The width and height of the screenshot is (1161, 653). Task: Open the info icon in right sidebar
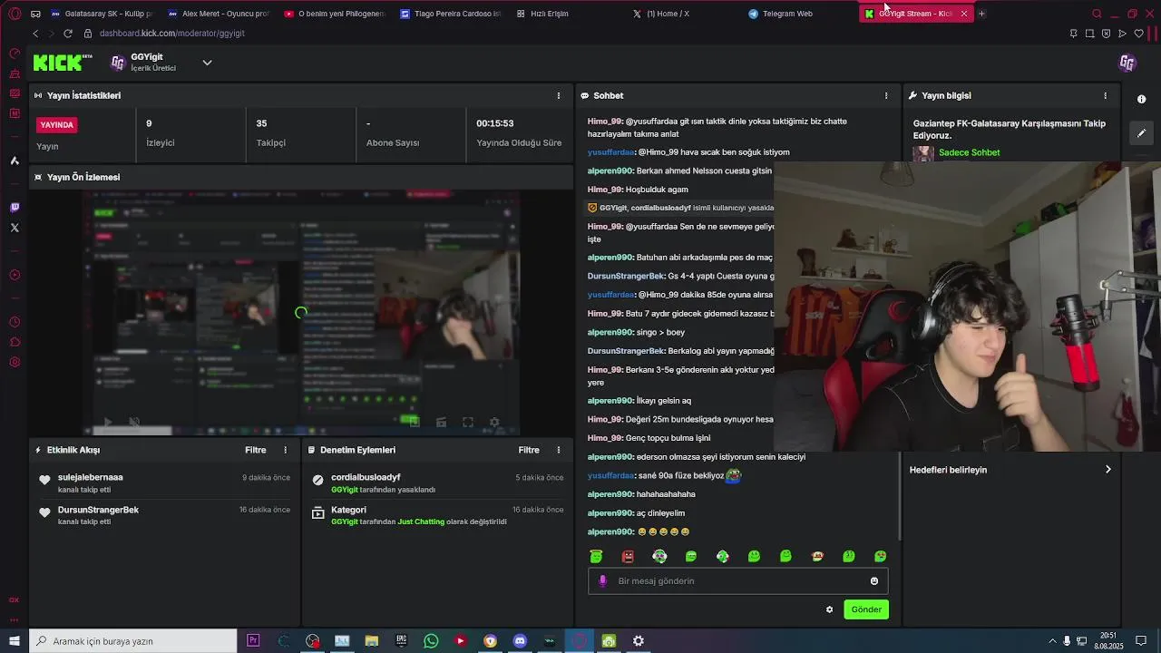coord(1141,99)
